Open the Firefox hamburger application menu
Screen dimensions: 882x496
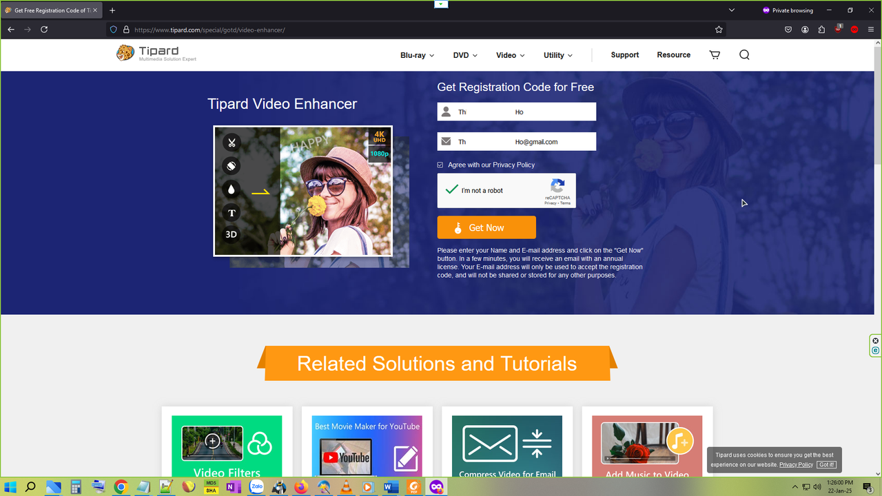(x=871, y=30)
